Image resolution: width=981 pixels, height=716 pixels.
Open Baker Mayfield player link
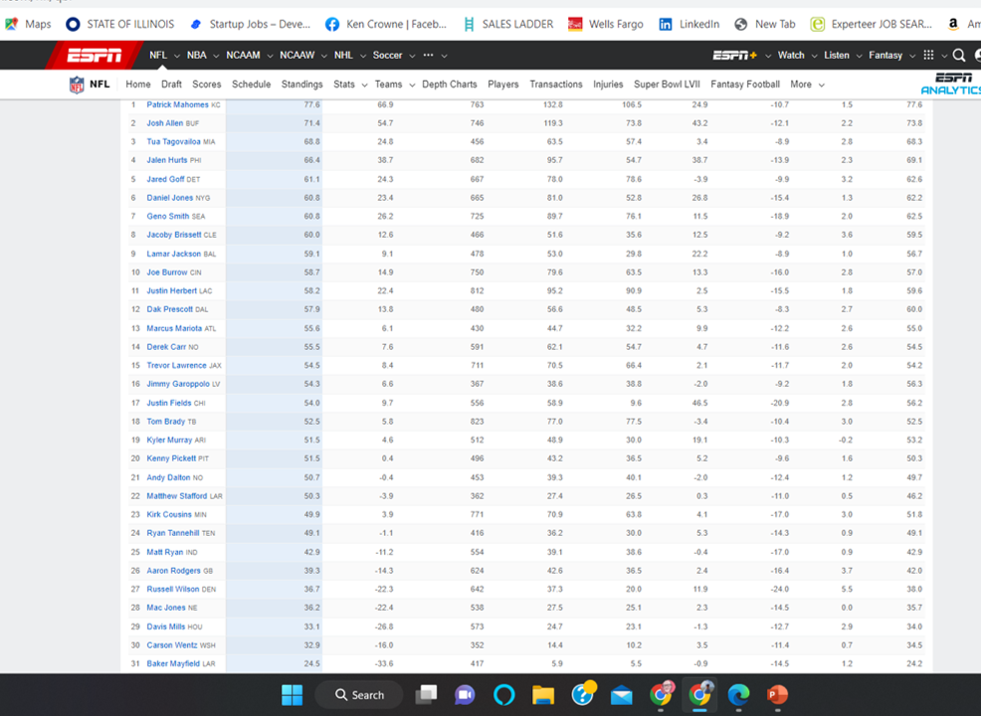coord(173,663)
